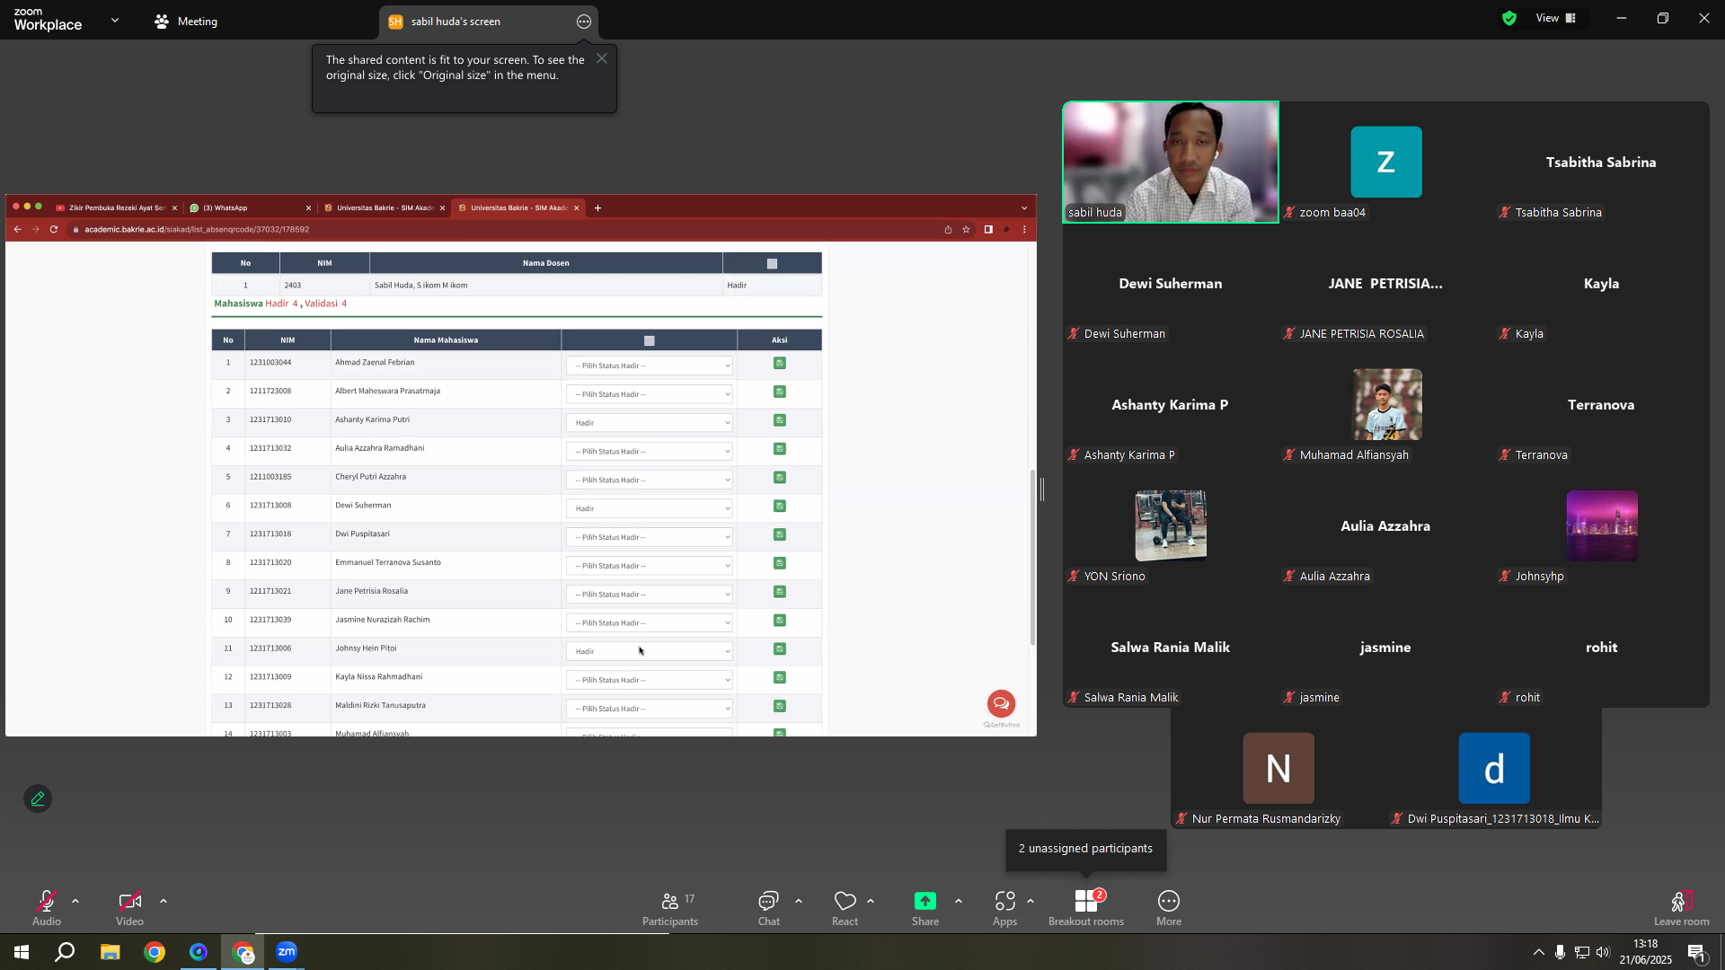Open the Chat icon in toolbar
Viewport: 1725px width, 970px height.
click(x=768, y=901)
